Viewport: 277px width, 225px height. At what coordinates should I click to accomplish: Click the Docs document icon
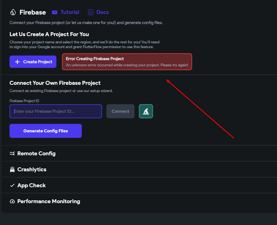[91, 12]
